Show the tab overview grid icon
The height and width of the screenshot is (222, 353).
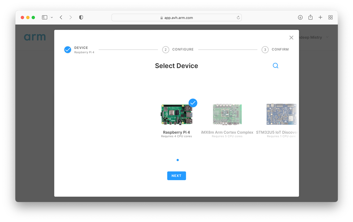(x=331, y=17)
